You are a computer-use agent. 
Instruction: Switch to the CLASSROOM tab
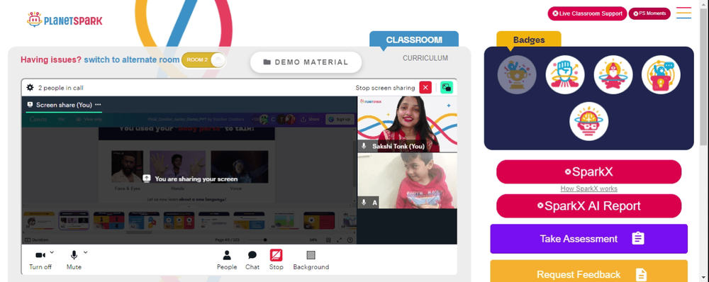click(x=414, y=39)
